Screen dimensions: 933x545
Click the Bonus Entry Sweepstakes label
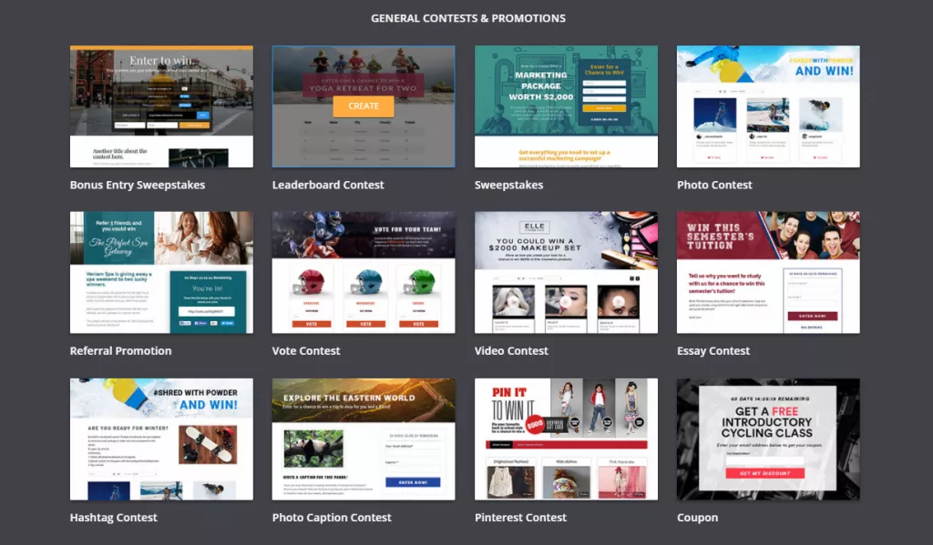[138, 185]
